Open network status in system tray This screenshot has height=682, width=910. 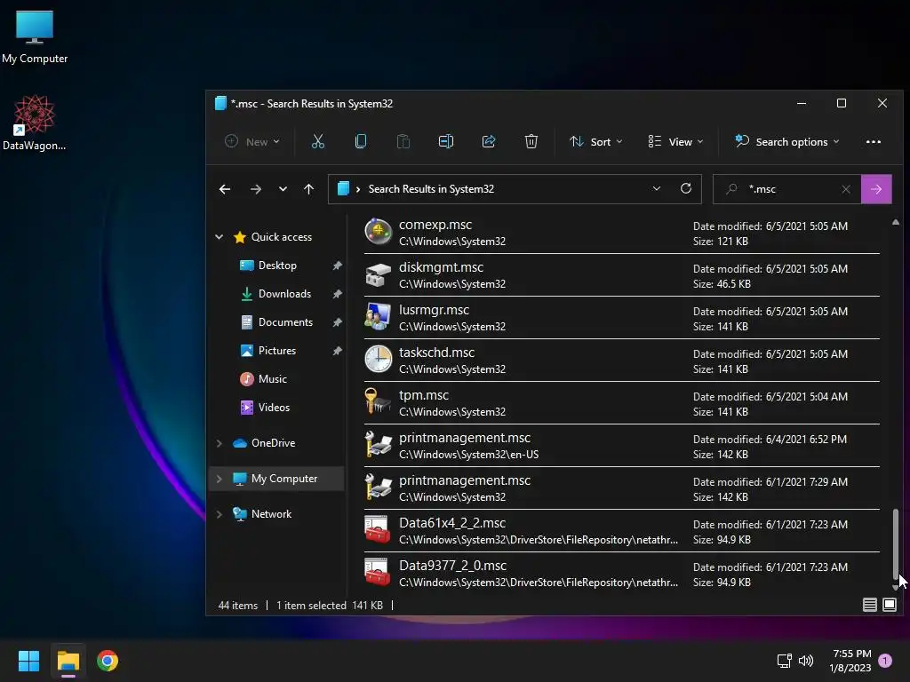coord(784,661)
